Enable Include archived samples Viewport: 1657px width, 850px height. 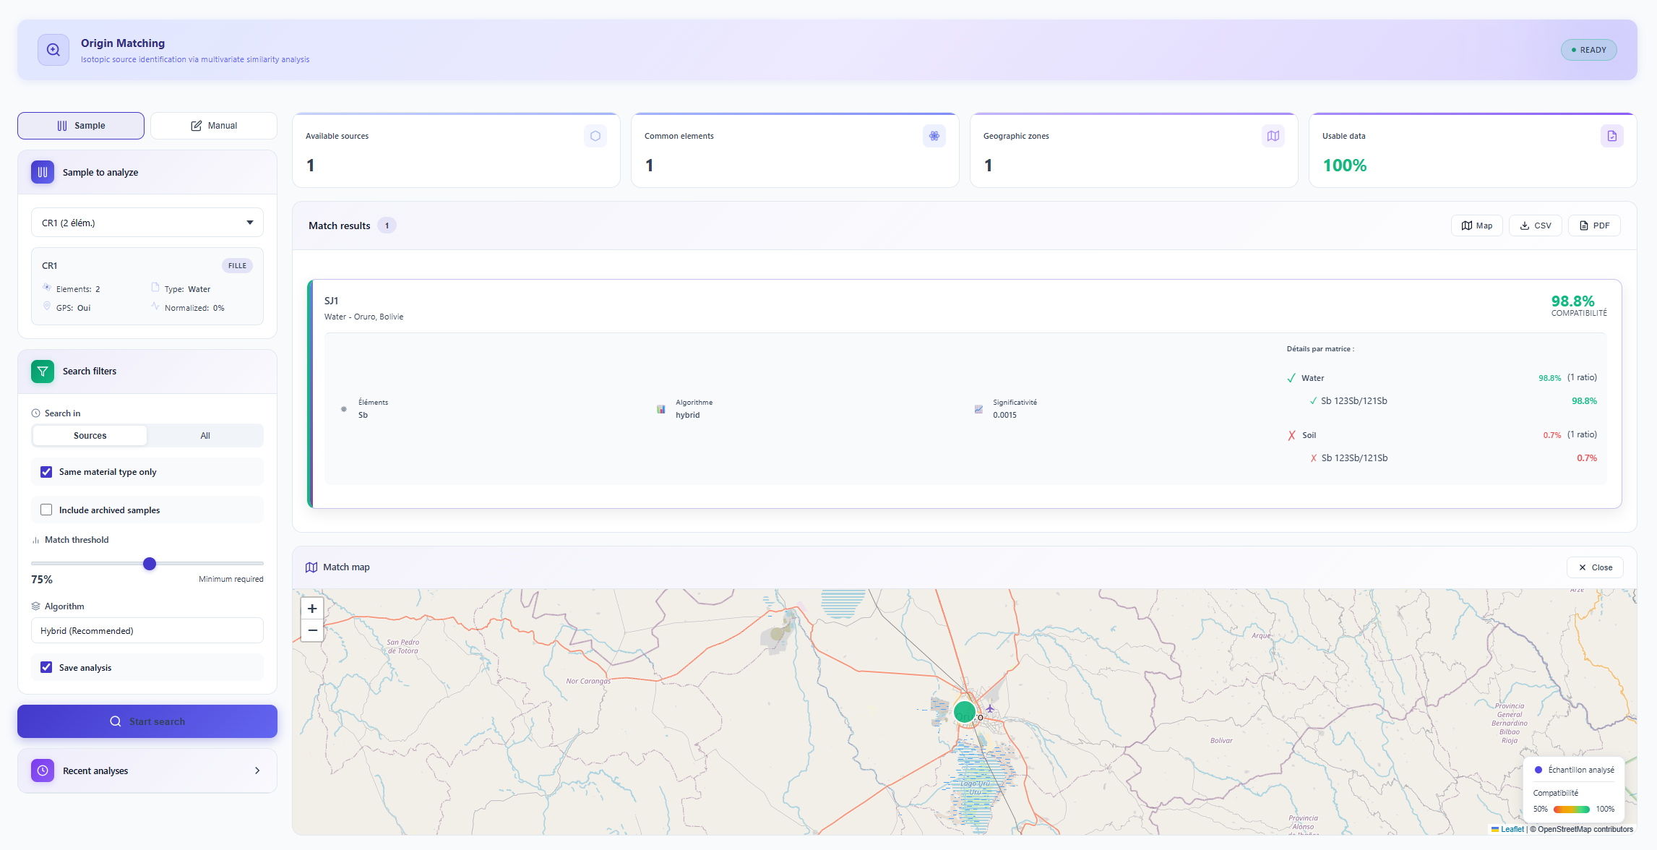pyautogui.click(x=46, y=510)
